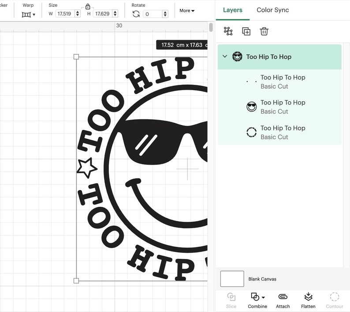The height and width of the screenshot is (312, 350).
Task: Click the Group layers icon
Action: (228, 31)
